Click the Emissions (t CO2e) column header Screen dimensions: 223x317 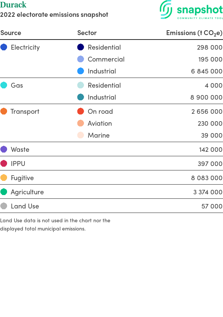(x=194, y=33)
